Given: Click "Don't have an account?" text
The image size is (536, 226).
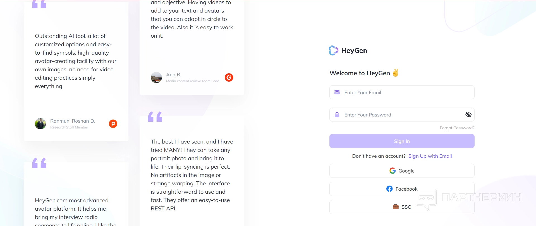Looking at the screenshot, I should click(379, 156).
